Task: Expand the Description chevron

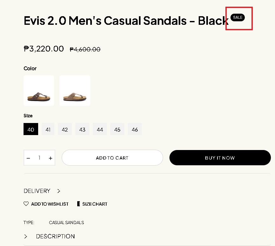Action: click(26, 236)
